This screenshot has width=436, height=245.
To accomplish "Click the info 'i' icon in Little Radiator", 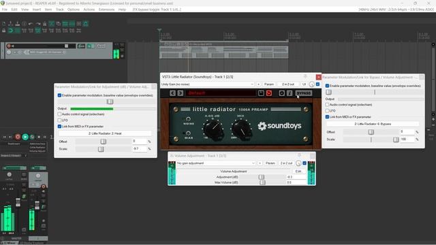I will (x=290, y=93).
